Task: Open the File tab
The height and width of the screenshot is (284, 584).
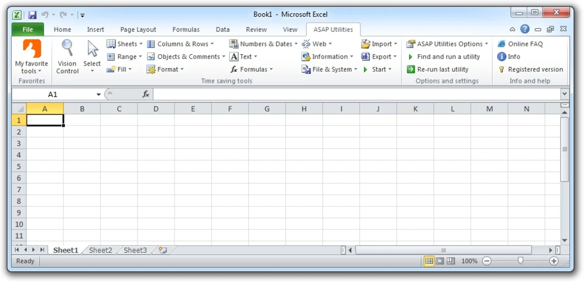Action: pos(28,29)
